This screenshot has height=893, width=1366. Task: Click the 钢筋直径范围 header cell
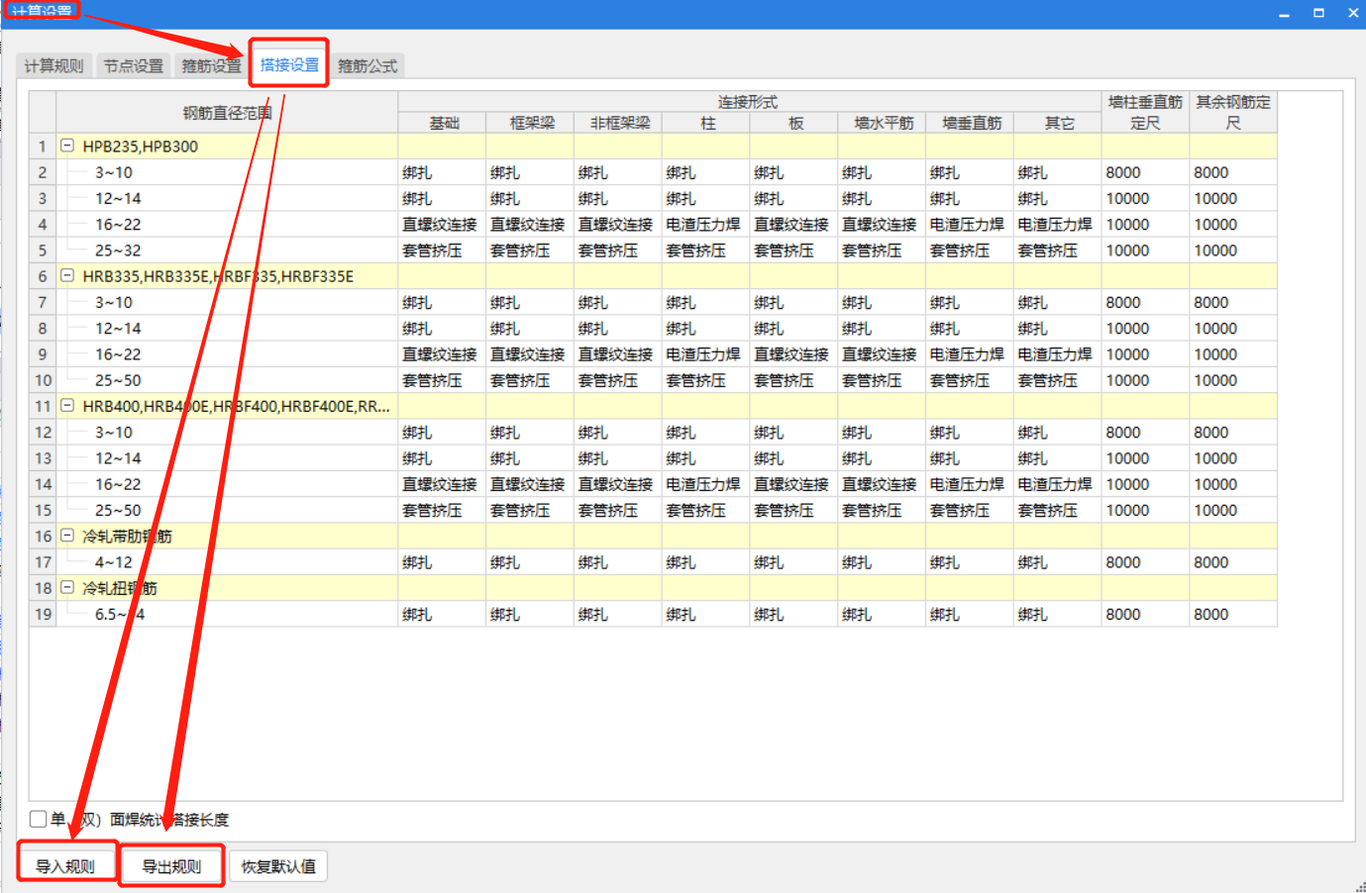pos(227,112)
